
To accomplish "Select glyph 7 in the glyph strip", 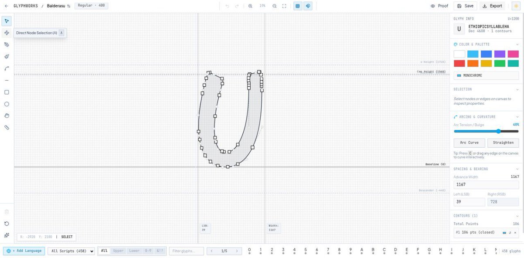I will click(328, 251).
